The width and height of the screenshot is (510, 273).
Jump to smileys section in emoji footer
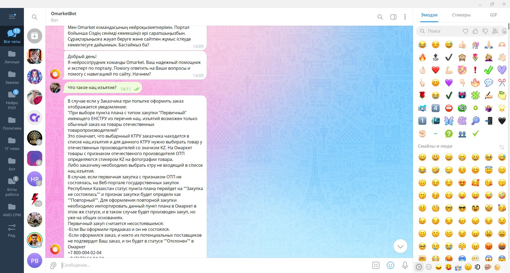click(x=429, y=267)
